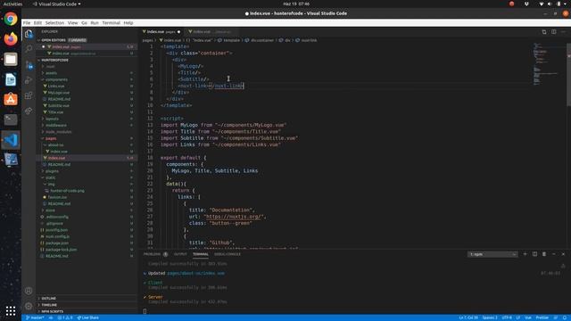Screen dimensions: 571x321
Task: Split the editor to the right
Action: click(553, 32)
